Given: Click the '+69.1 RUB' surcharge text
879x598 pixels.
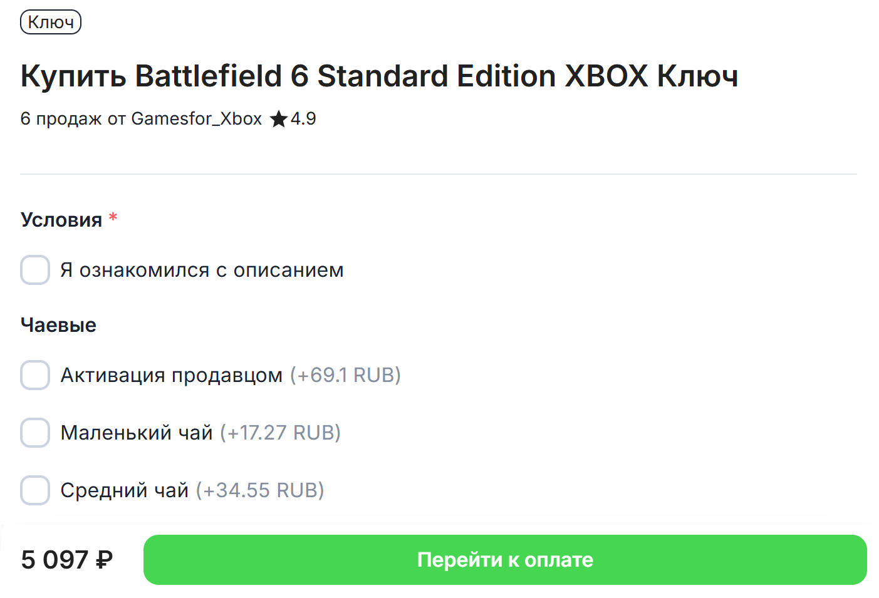Looking at the screenshot, I should tap(345, 375).
